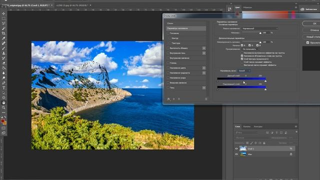Screen dimensions: 320x180
Task: Uncheck the R channel checkbox
Action: click(x=242, y=45)
